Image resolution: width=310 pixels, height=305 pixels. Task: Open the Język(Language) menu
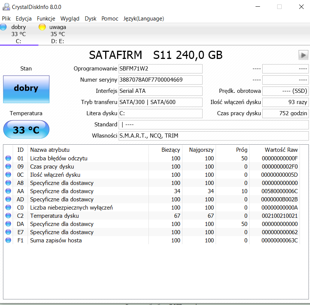coord(144,19)
